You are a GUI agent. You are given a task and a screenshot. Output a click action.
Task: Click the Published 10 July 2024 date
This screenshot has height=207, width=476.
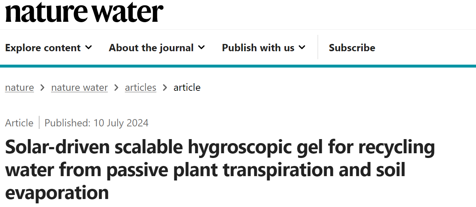[x=97, y=123]
